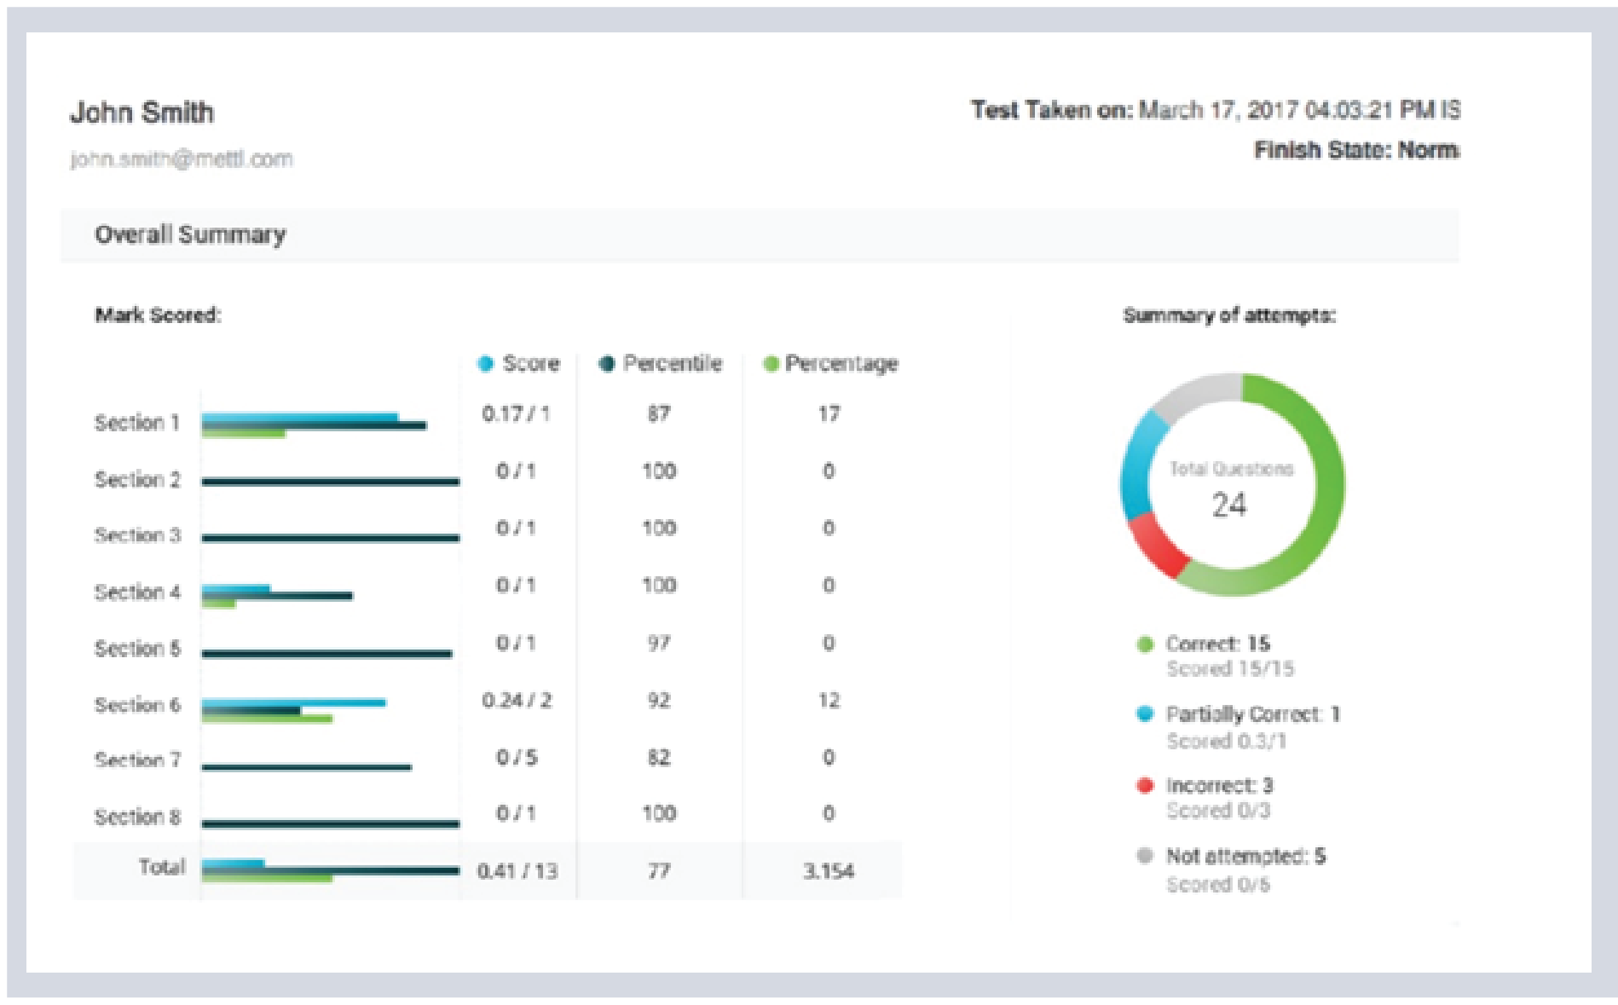Click the Total row score 0.41 / 13
Viewport: 1618px width, 1005px height.
[x=517, y=871]
